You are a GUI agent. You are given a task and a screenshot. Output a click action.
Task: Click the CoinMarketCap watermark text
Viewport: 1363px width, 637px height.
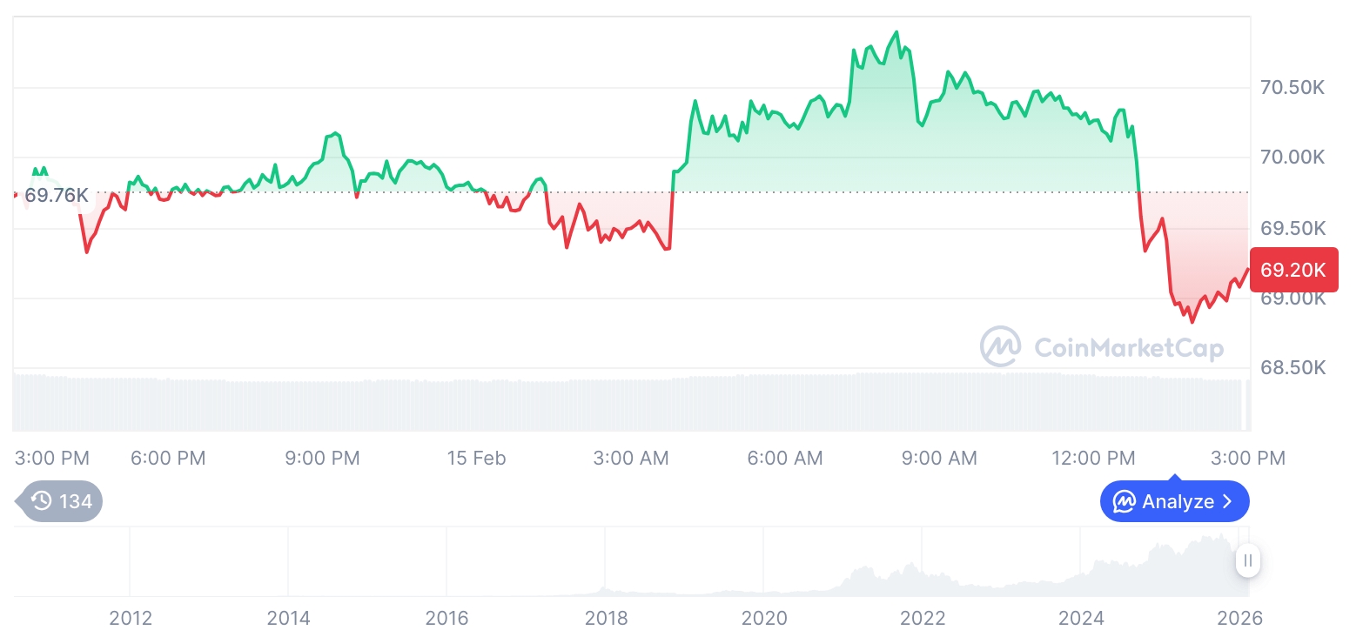coord(1129,348)
